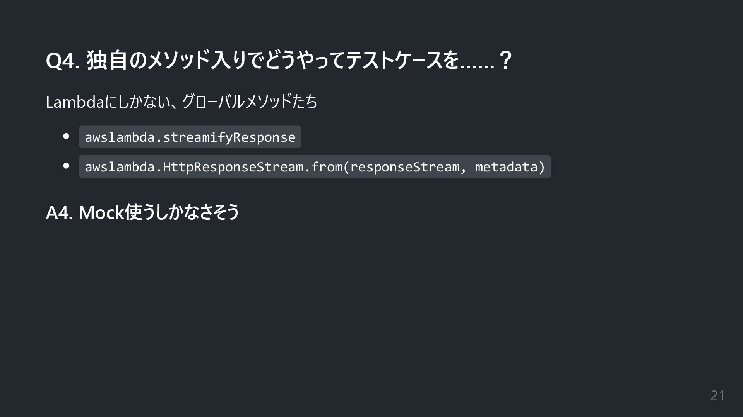743x417 pixels.
Task: Click streamifyResponse in the first code snippet
Action: (x=229, y=137)
